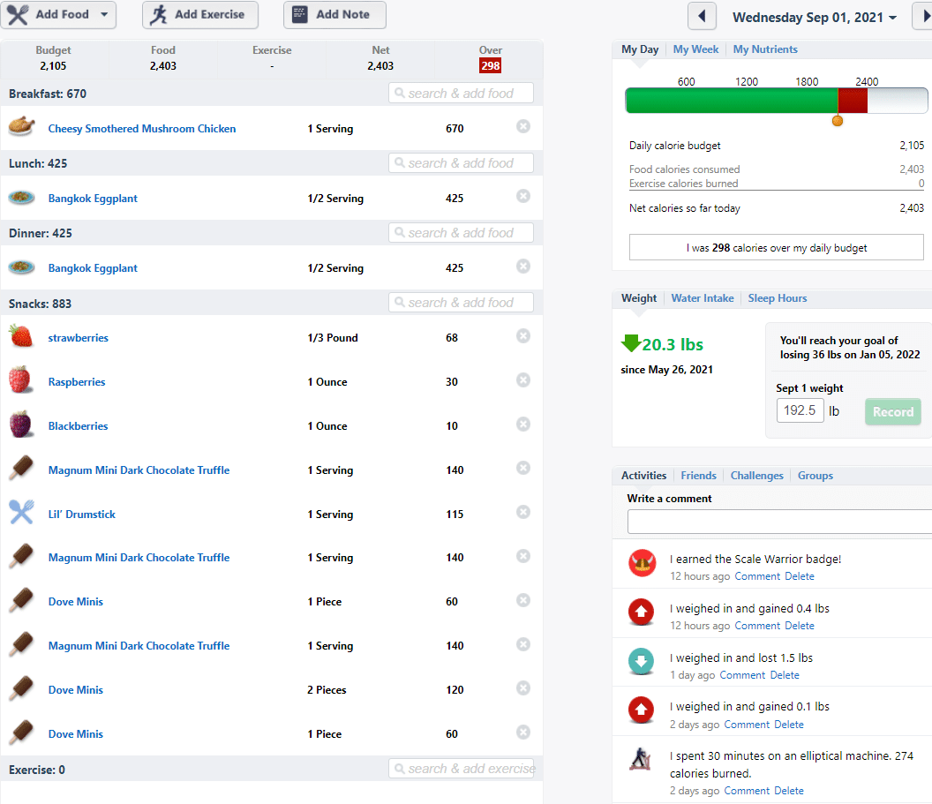This screenshot has width=932, height=804.
Task: Click the orange marker on calorie bar
Action: click(x=838, y=121)
